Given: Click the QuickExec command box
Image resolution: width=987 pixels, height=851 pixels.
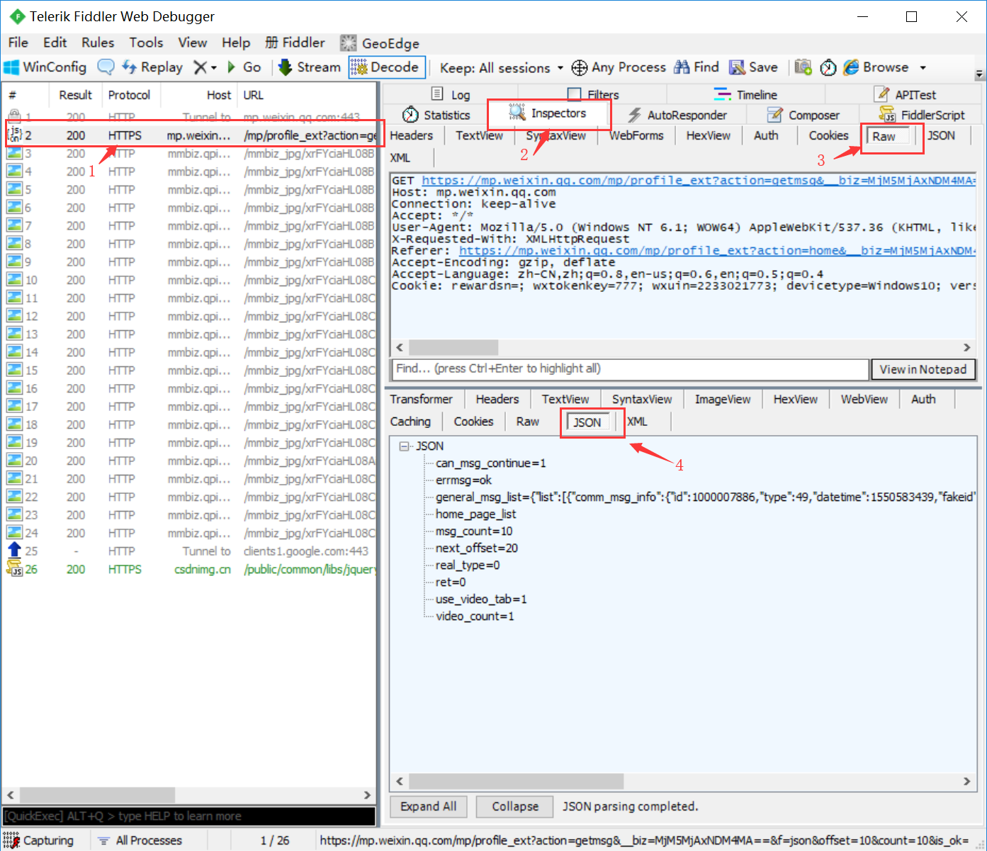Looking at the screenshot, I should 188,816.
